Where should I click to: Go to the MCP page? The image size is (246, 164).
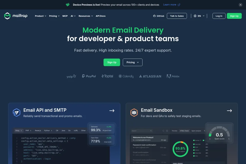pos(65,16)
